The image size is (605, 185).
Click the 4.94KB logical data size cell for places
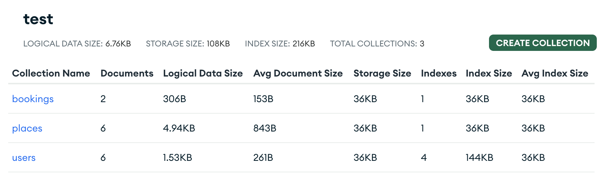pyautogui.click(x=179, y=128)
